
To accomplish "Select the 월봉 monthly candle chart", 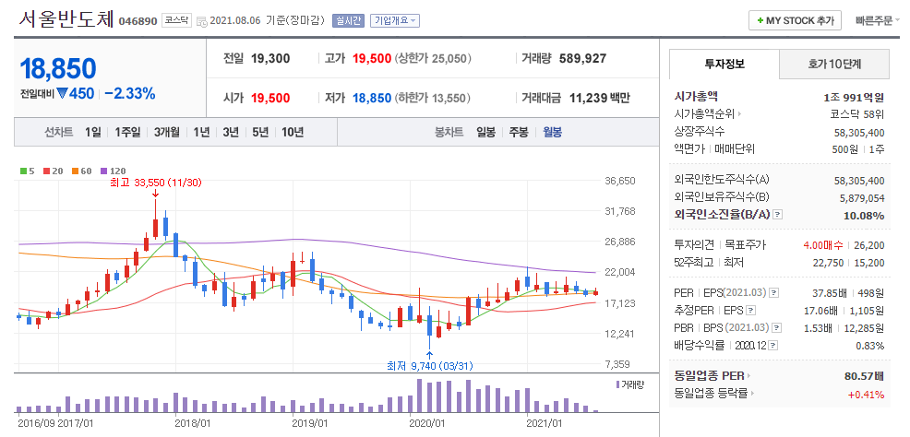I will click(x=553, y=132).
